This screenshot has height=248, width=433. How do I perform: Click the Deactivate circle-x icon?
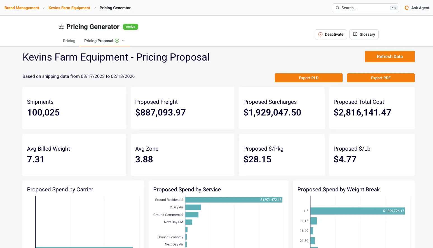point(320,34)
